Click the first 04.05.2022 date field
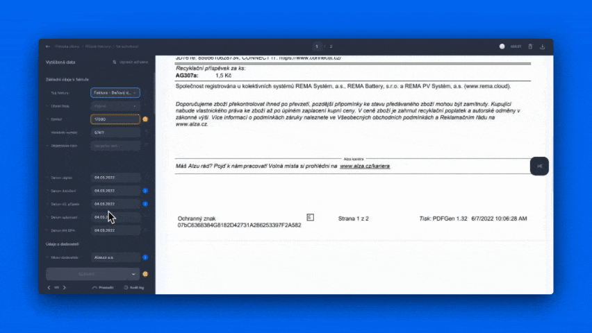The image size is (592, 333). (x=115, y=177)
